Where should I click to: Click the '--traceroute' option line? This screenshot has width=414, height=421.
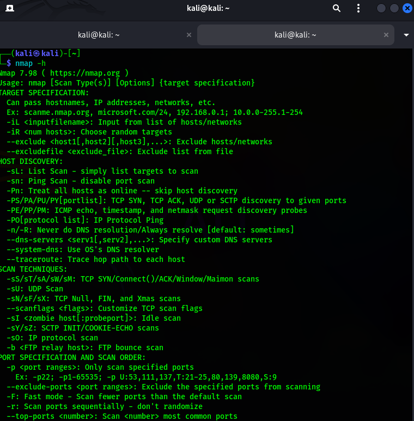[96, 259]
